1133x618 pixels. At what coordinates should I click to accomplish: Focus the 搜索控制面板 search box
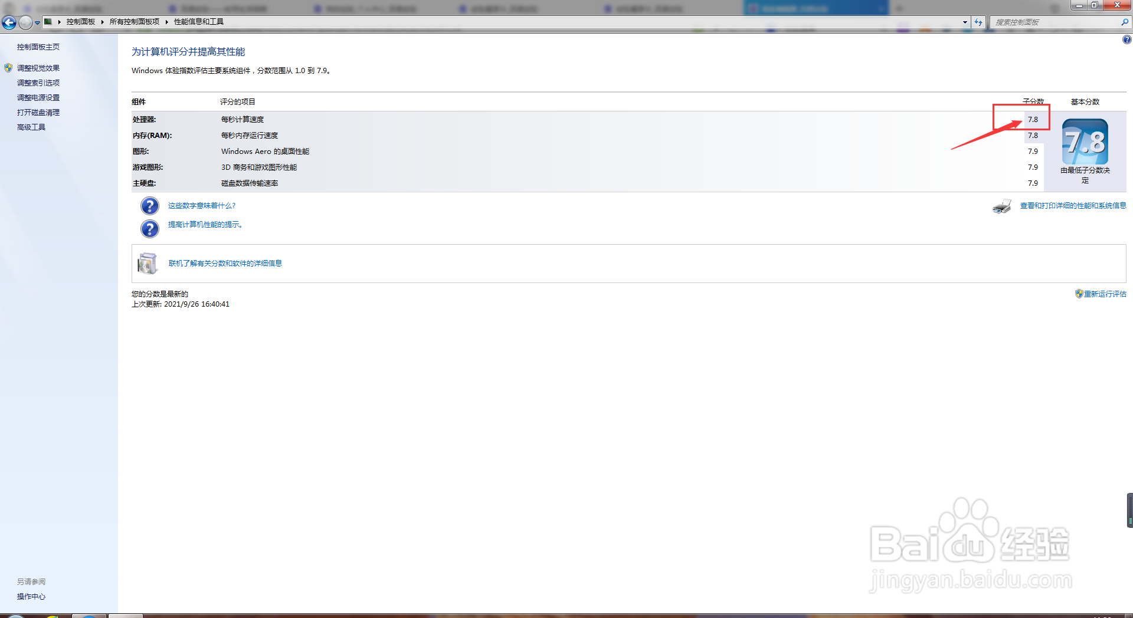[1056, 22]
